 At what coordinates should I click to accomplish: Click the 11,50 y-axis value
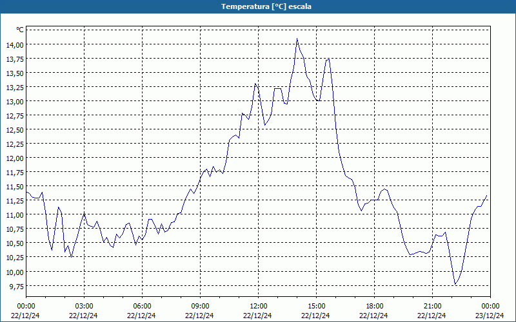point(15,186)
